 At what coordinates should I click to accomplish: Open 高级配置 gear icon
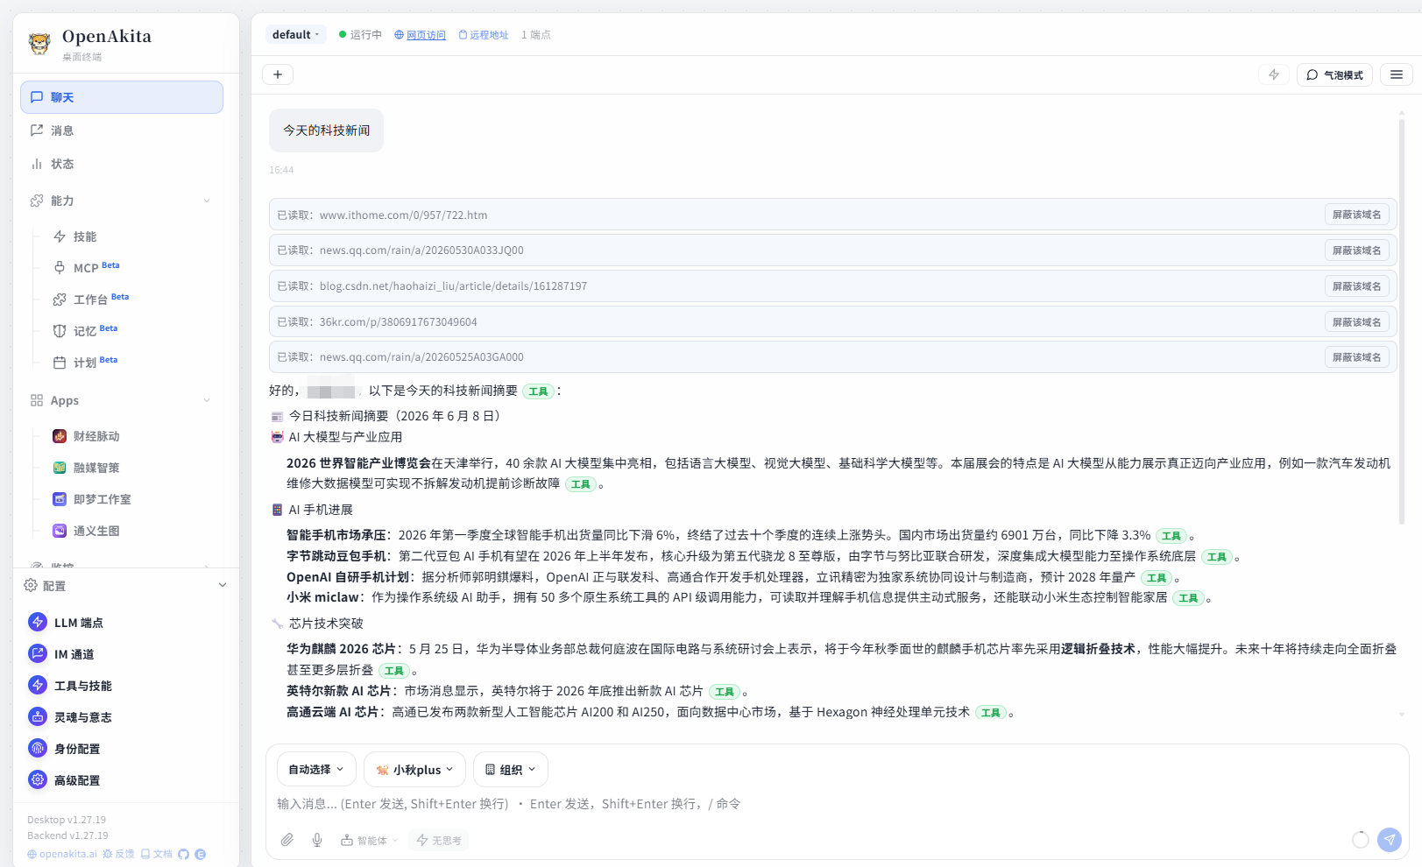tap(38, 779)
